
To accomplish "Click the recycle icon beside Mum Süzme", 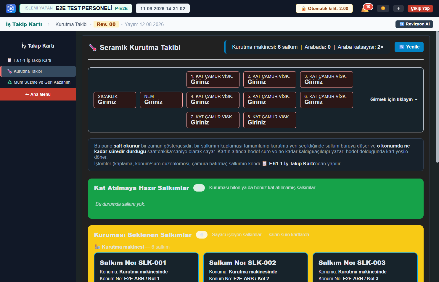I will click(9, 82).
